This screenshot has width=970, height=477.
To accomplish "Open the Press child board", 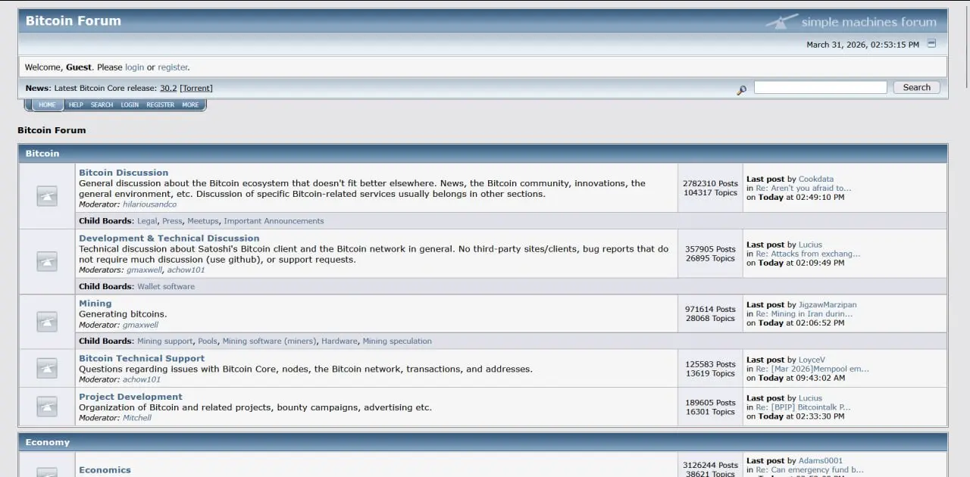I will 172,221.
